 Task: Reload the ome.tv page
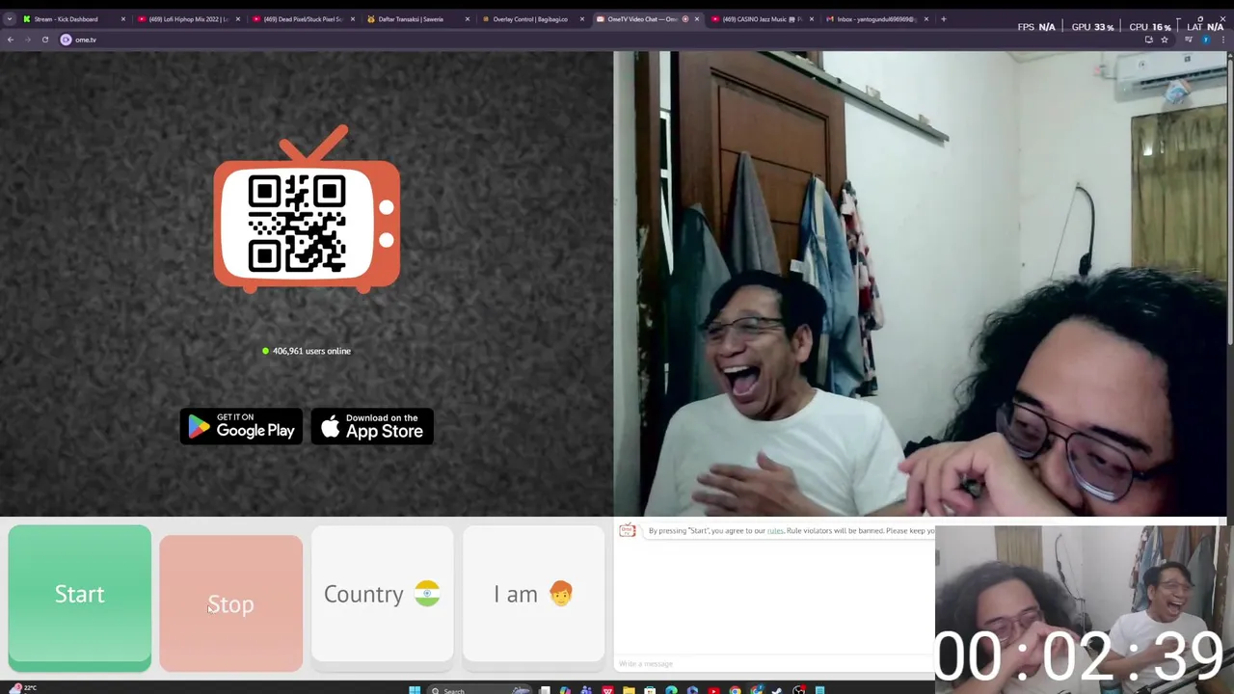click(44, 40)
